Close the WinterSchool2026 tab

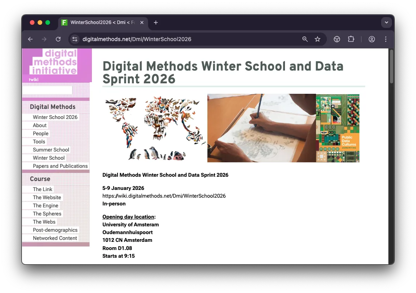142,22
